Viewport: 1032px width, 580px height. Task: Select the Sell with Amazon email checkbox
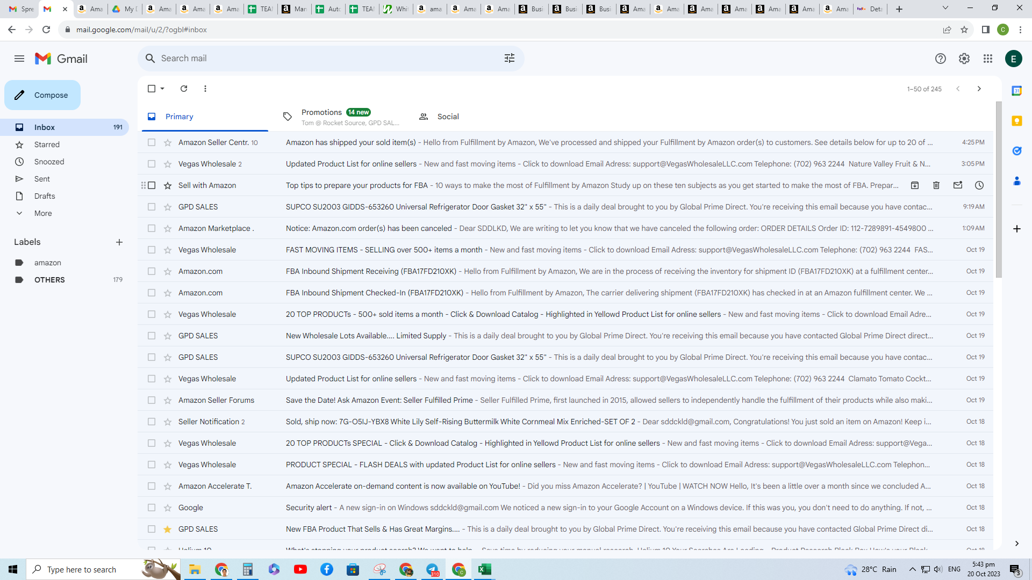pos(152,185)
